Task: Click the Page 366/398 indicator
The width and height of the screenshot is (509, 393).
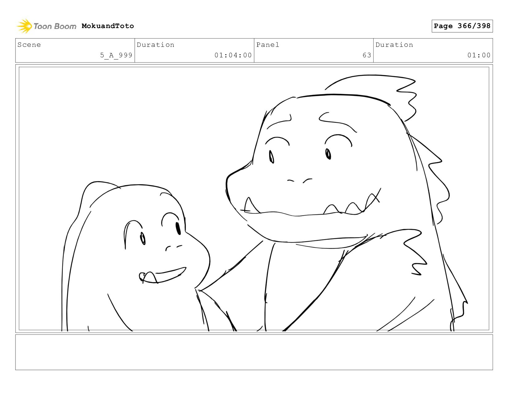Action: [462, 26]
